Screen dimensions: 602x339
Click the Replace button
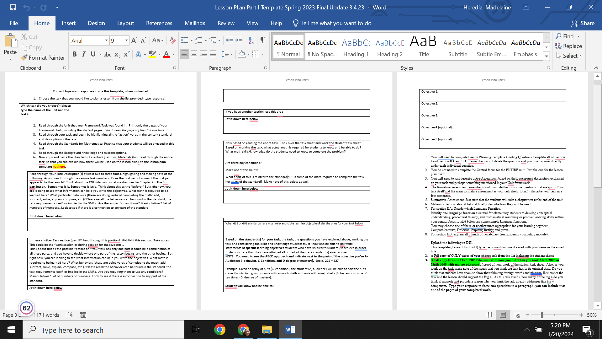[x=568, y=46]
